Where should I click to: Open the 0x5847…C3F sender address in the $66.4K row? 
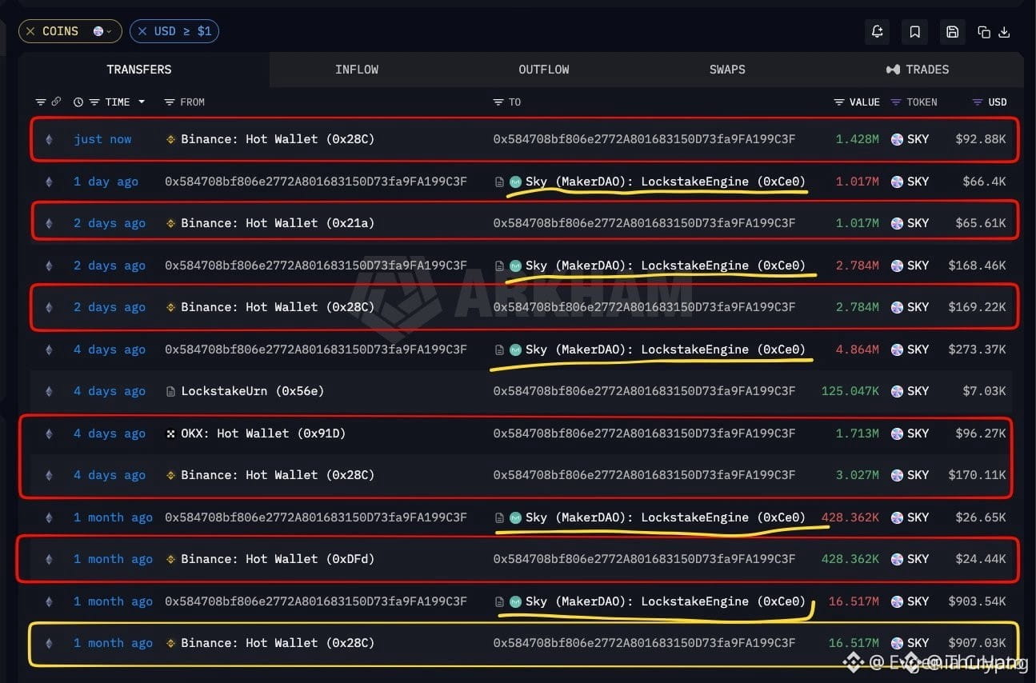click(x=316, y=182)
